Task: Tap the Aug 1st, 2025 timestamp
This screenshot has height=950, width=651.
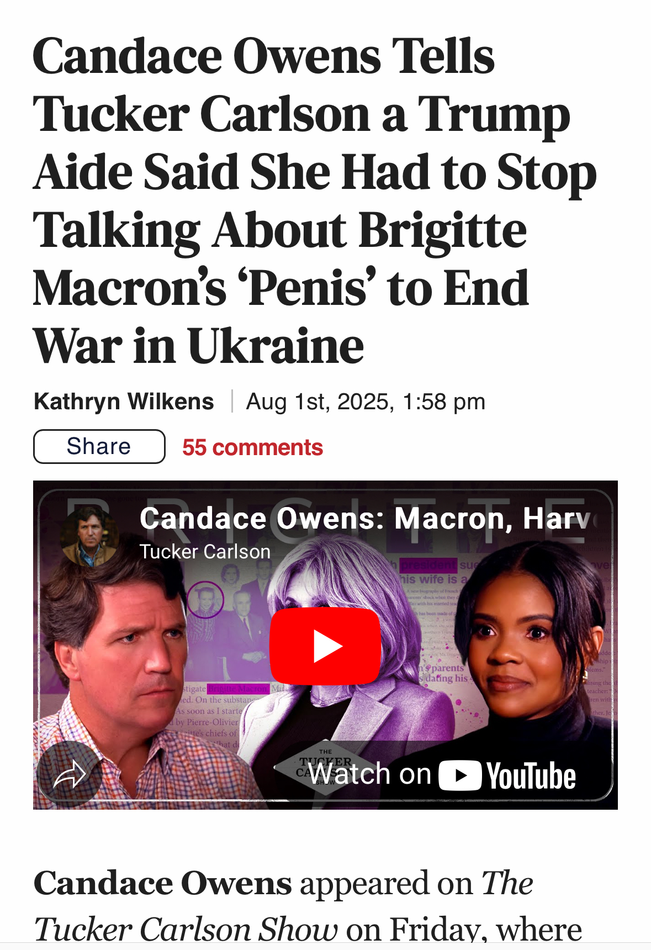Action: coord(366,402)
